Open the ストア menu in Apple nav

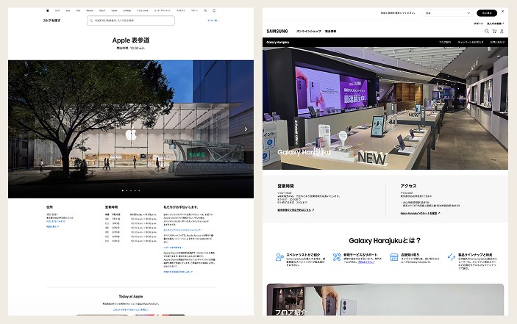click(x=57, y=10)
